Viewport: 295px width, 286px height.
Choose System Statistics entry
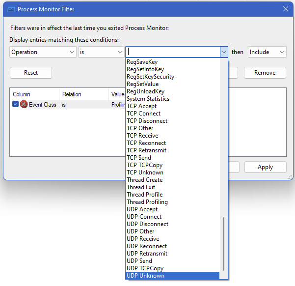[172, 99]
